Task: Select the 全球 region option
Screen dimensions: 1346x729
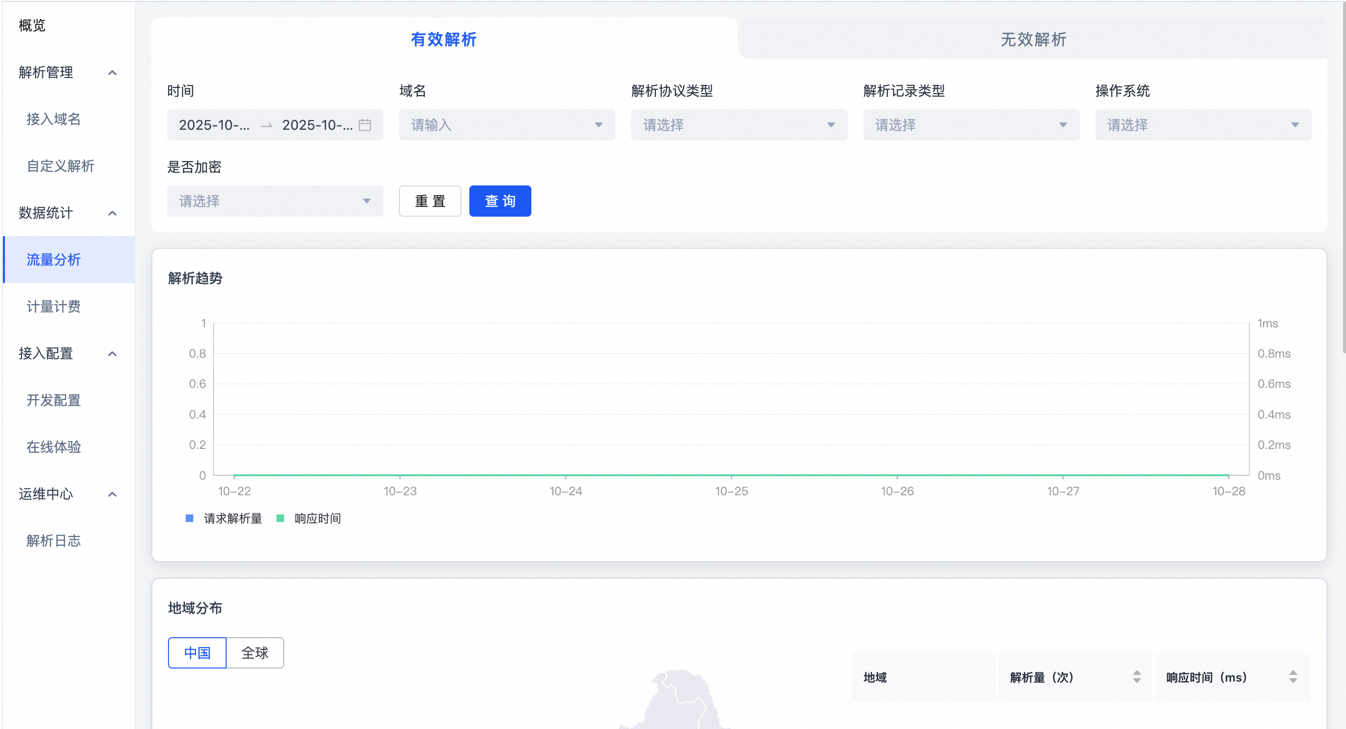Action: 255,652
